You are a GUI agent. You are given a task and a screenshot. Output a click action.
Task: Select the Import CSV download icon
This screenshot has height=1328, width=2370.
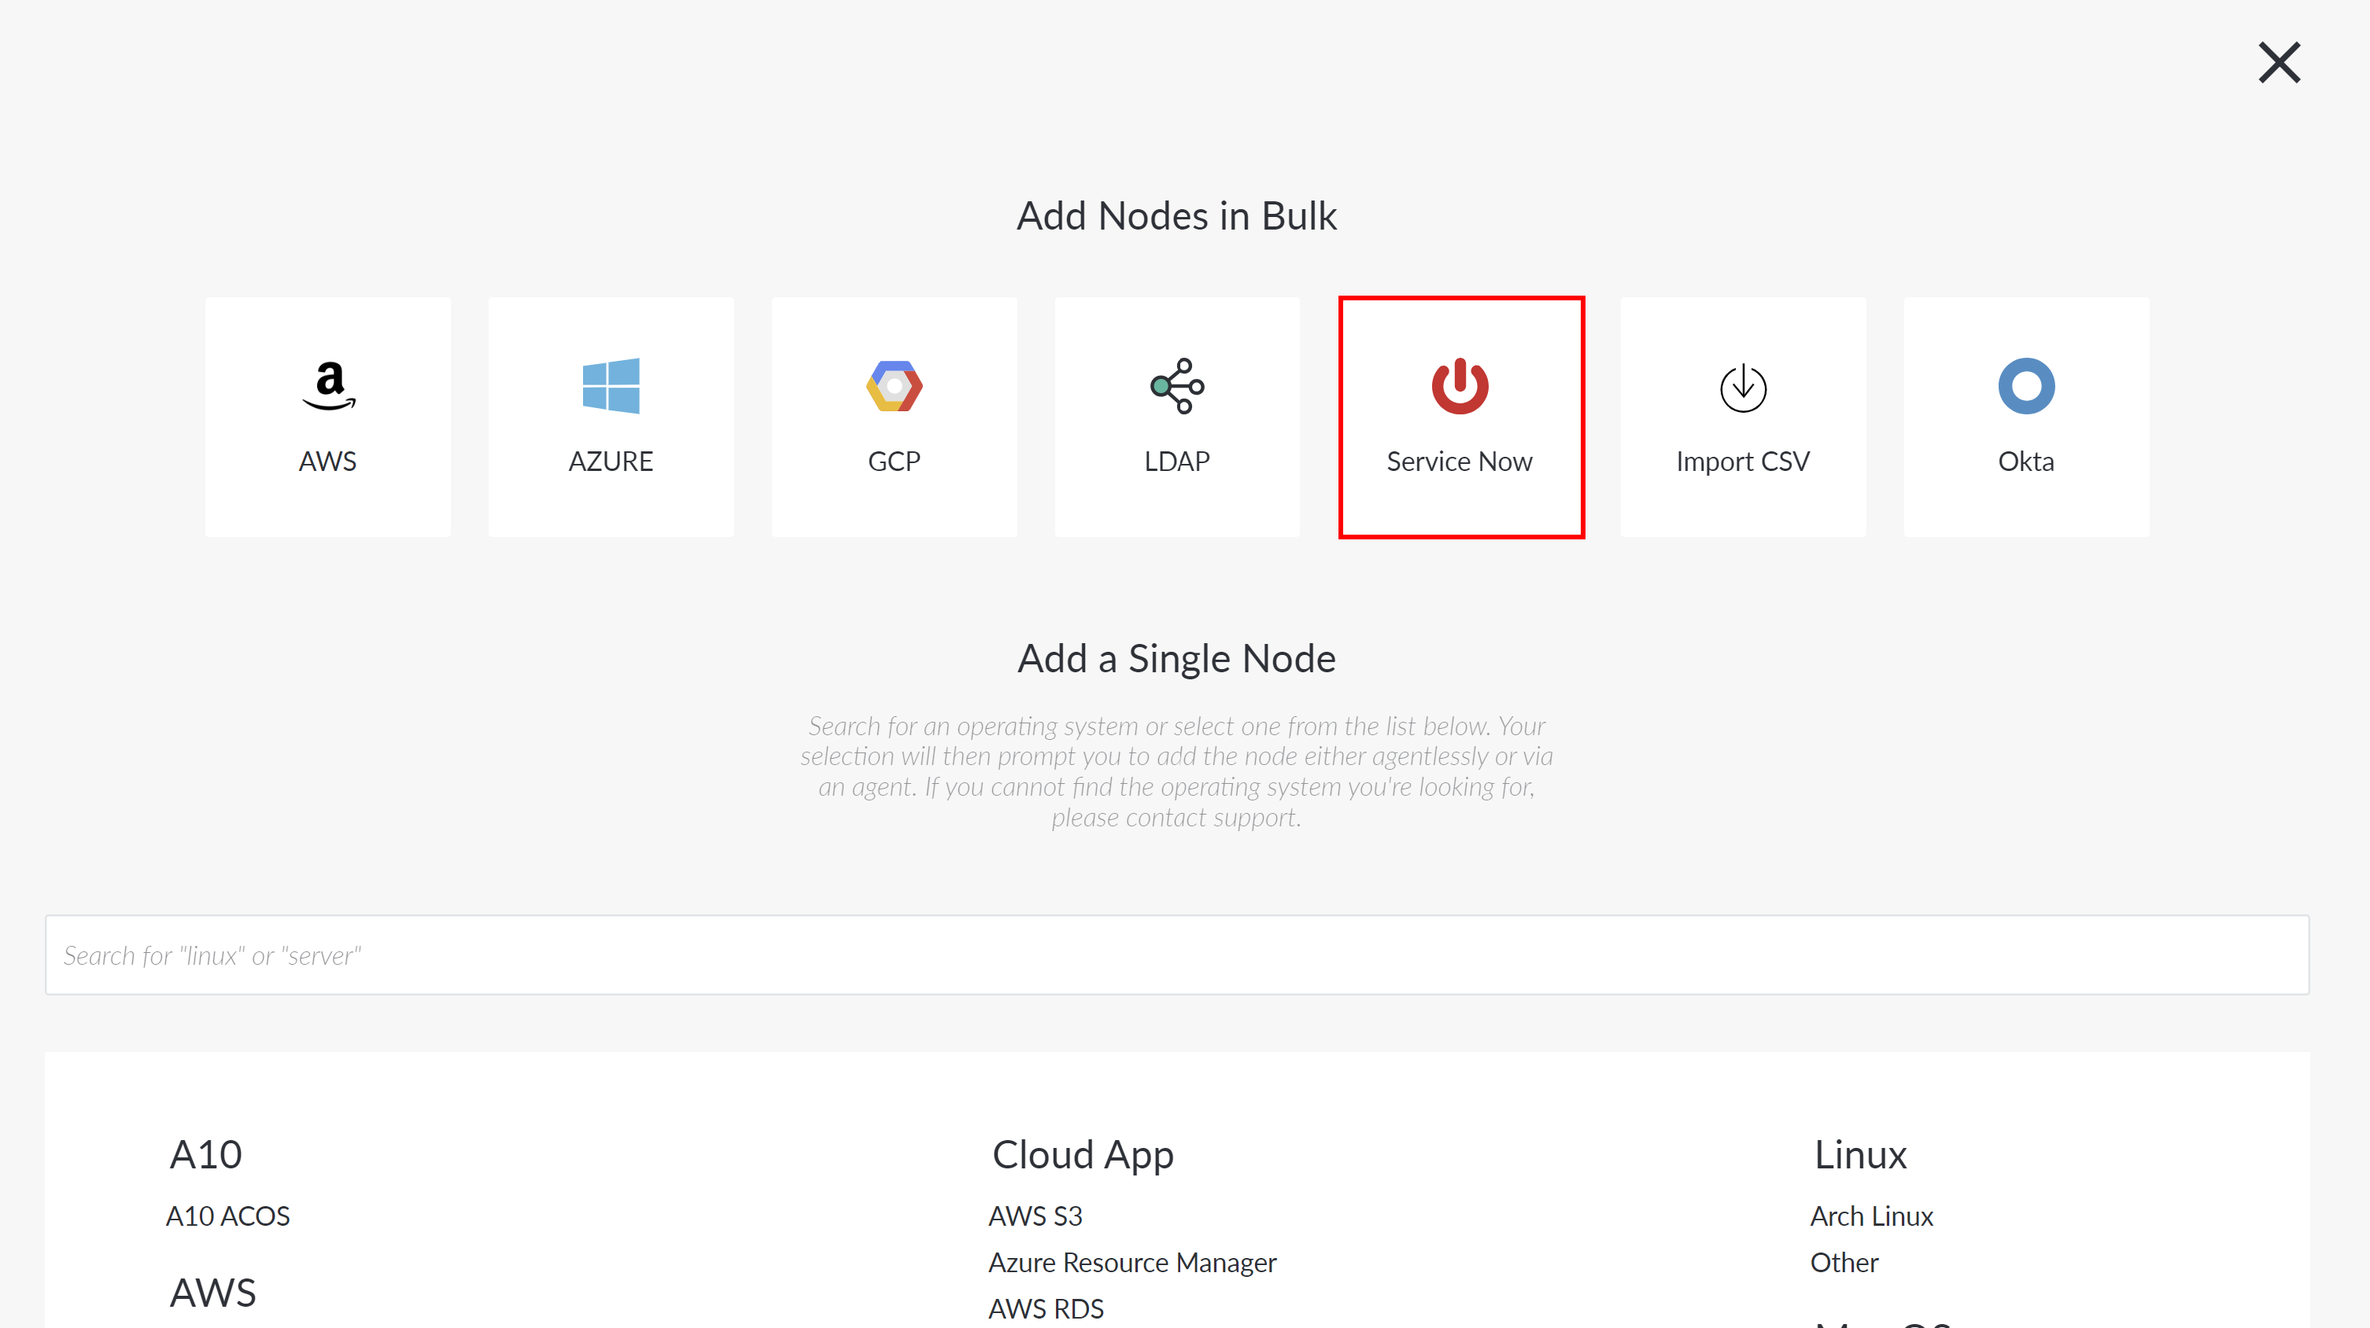pyautogui.click(x=1743, y=388)
